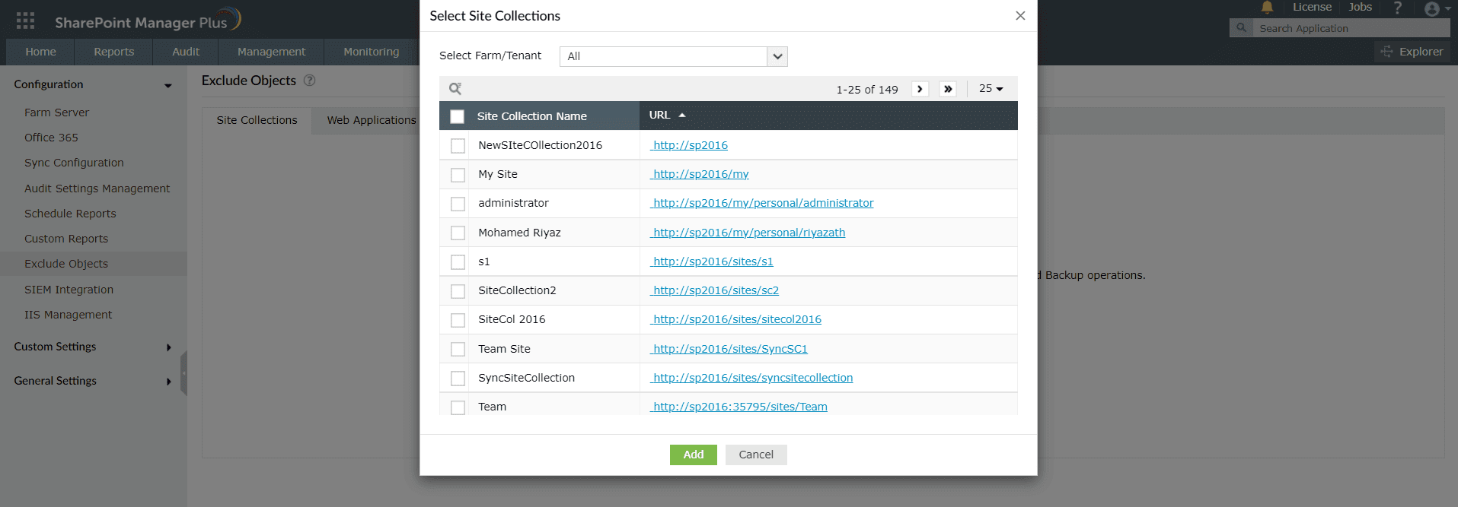Screen dimensions: 1458x507
Task: Open the personal/administrator URL link
Action: (x=763, y=203)
